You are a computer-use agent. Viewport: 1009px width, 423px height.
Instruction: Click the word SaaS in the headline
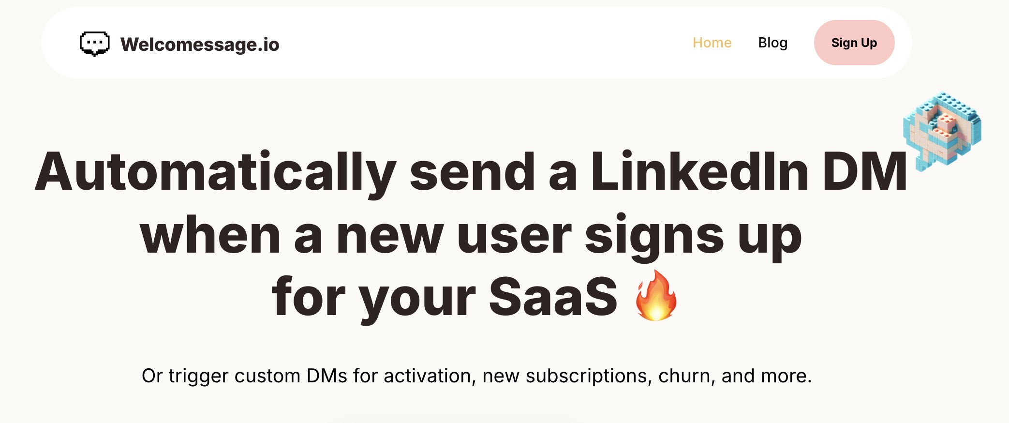(553, 297)
